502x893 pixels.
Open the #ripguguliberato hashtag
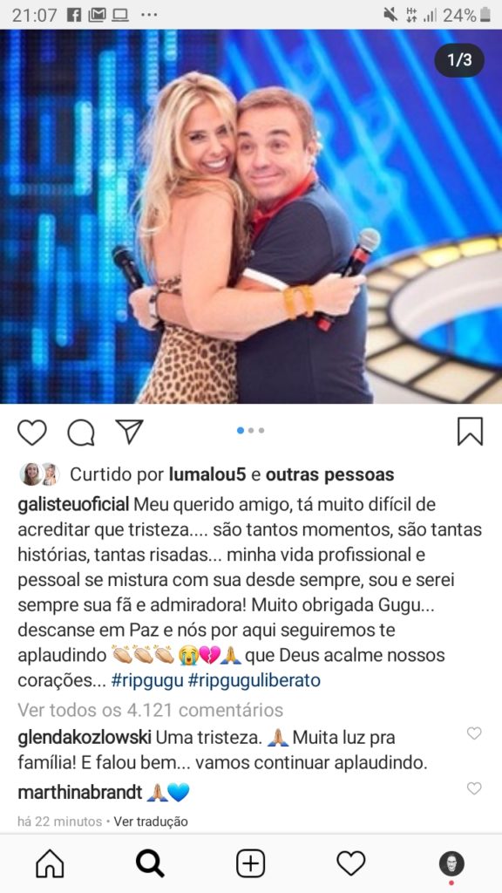point(254,682)
